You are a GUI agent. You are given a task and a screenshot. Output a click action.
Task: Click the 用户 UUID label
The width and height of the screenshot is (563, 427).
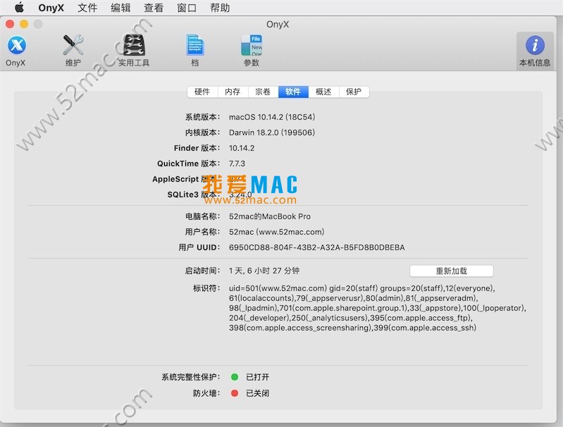[199, 247]
